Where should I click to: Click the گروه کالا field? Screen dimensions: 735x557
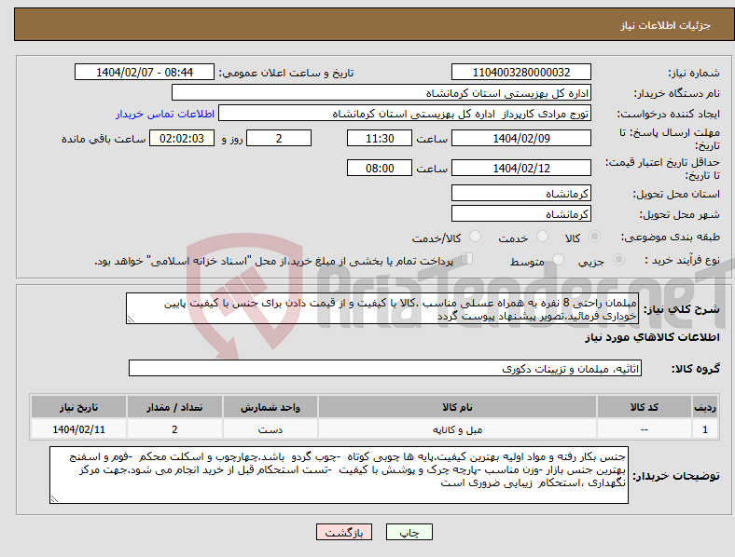(x=385, y=368)
